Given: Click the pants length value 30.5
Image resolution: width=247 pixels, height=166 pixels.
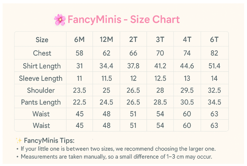Looking at the screenshot, I should (187, 102).
